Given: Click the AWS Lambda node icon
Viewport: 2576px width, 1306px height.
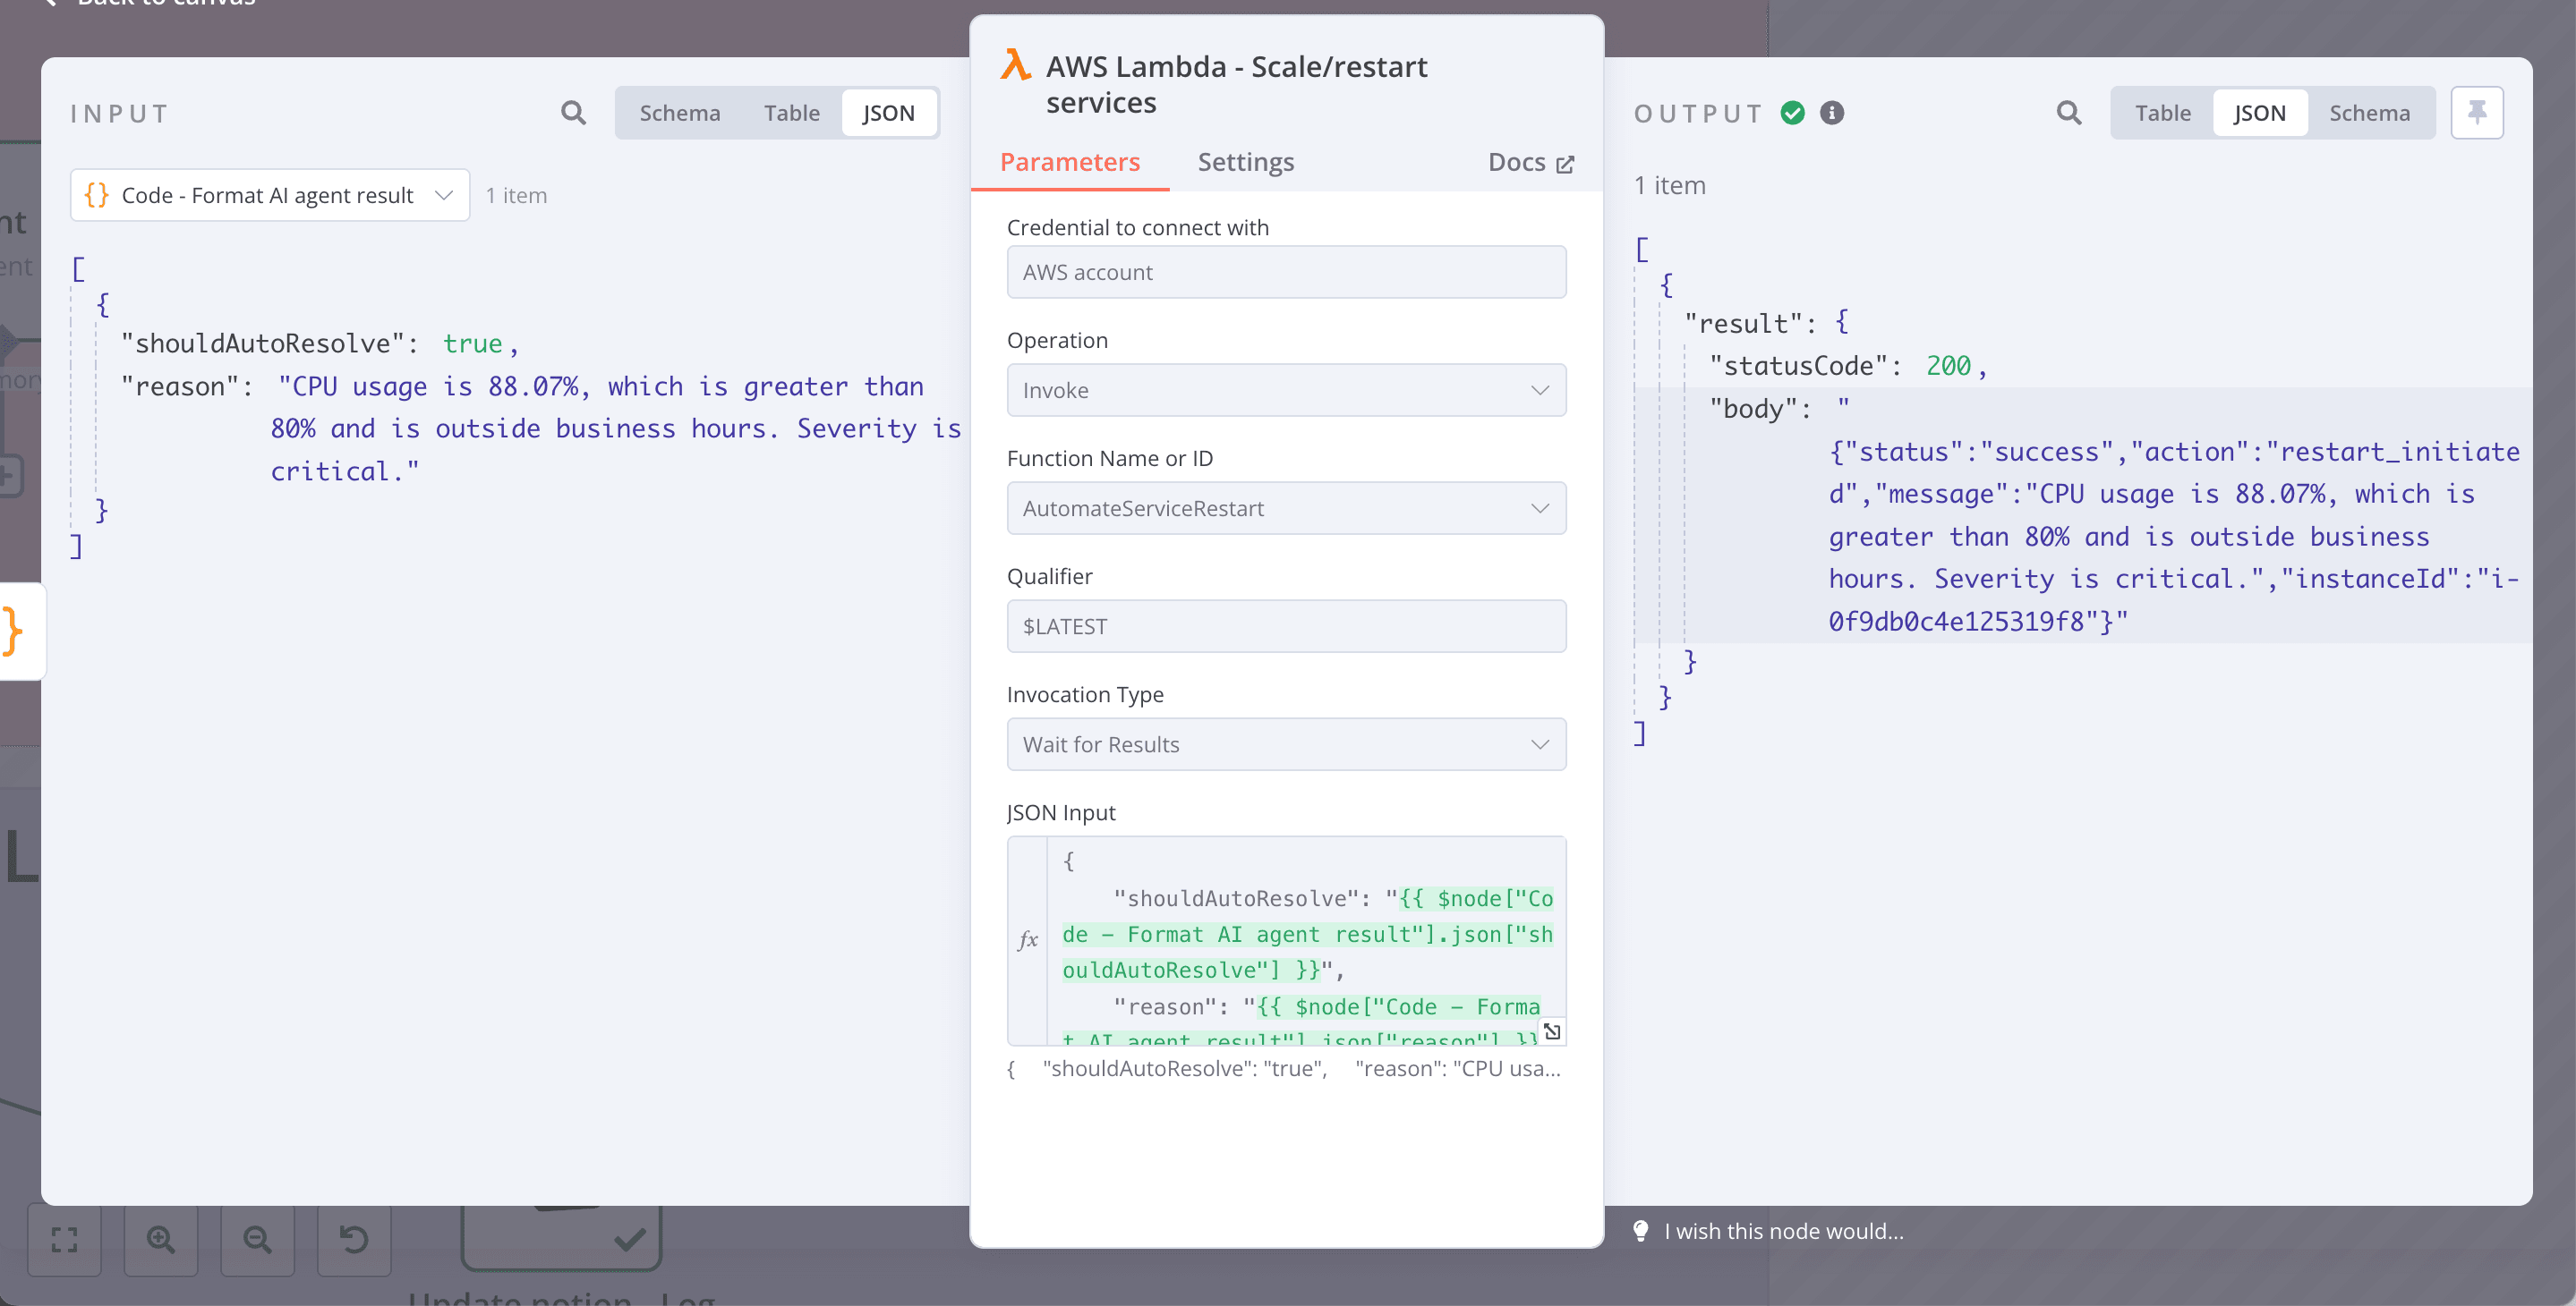Looking at the screenshot, I should [1015, 66].
